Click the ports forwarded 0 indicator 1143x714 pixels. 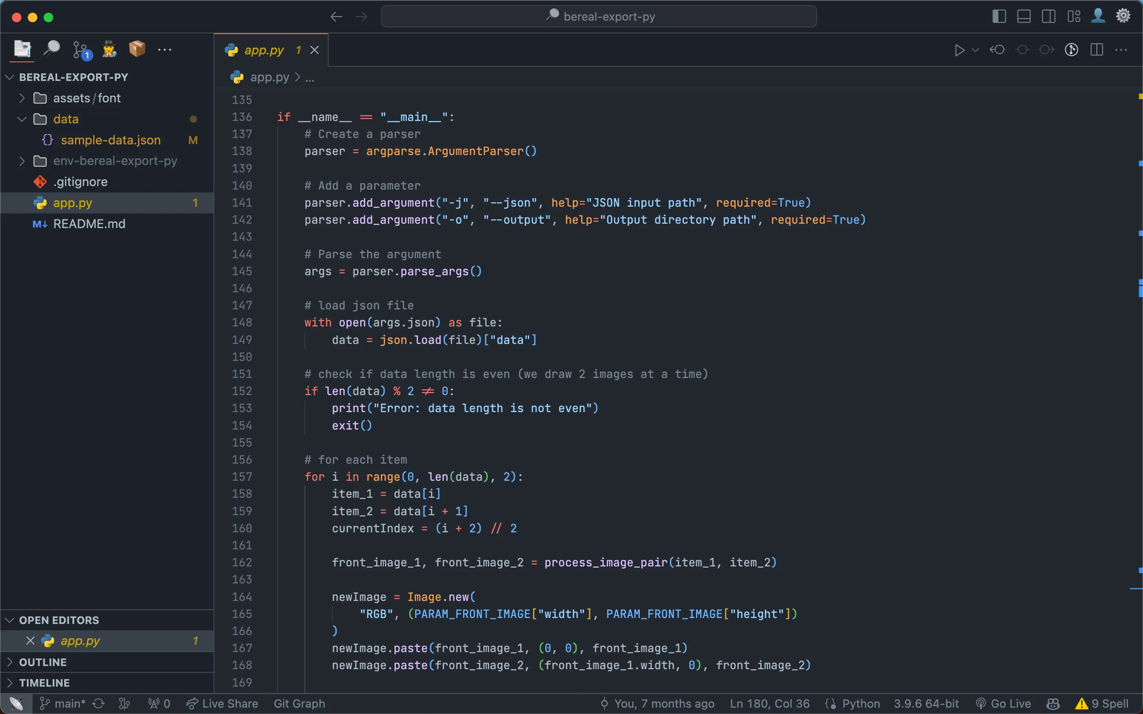[159, 704]
